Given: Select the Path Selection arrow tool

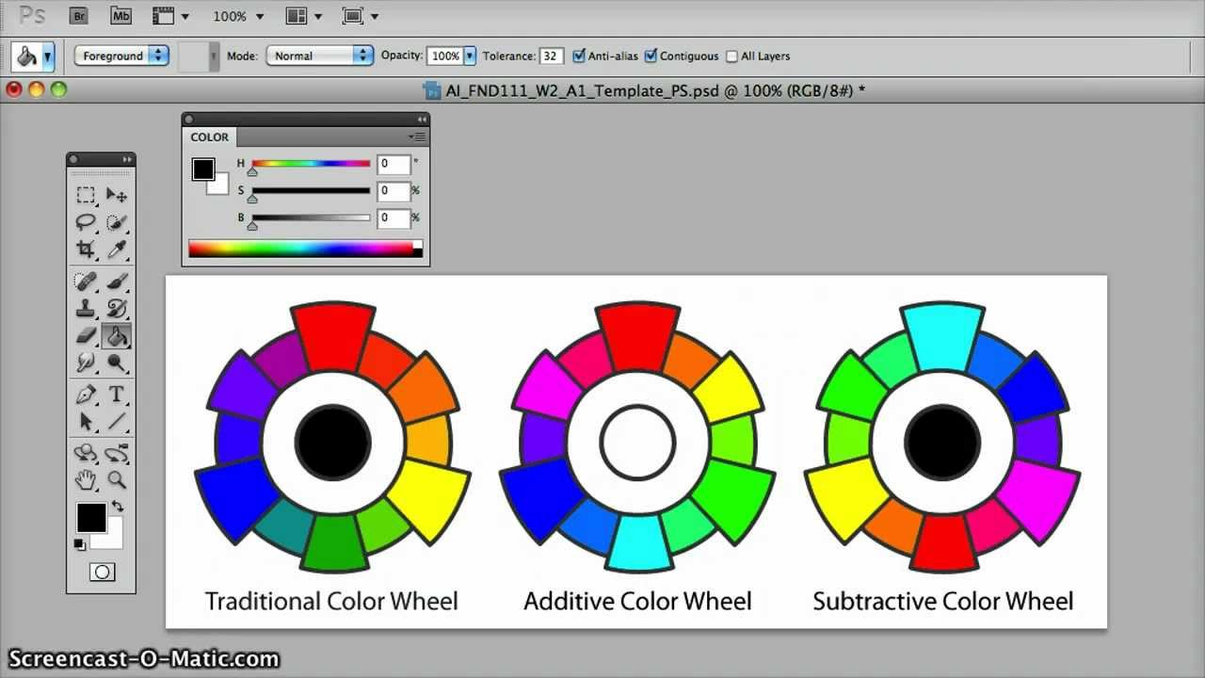Looking at the screenshot, I should tap(86, 421).
